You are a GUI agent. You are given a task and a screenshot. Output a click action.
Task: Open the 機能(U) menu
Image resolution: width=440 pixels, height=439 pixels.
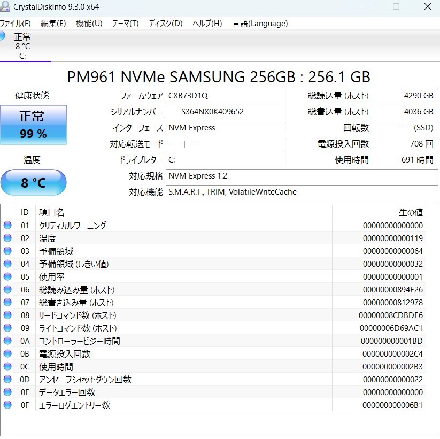click(x=89, y=24)
